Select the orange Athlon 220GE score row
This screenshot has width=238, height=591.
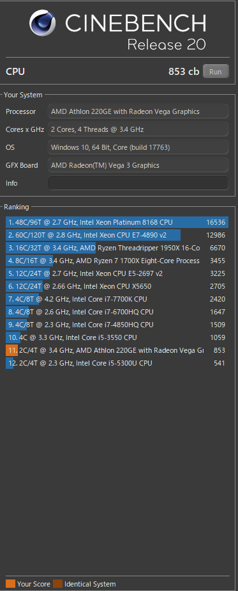point(117,350)
